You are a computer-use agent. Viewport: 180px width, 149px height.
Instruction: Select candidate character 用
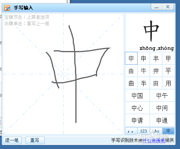click(168, 83)
